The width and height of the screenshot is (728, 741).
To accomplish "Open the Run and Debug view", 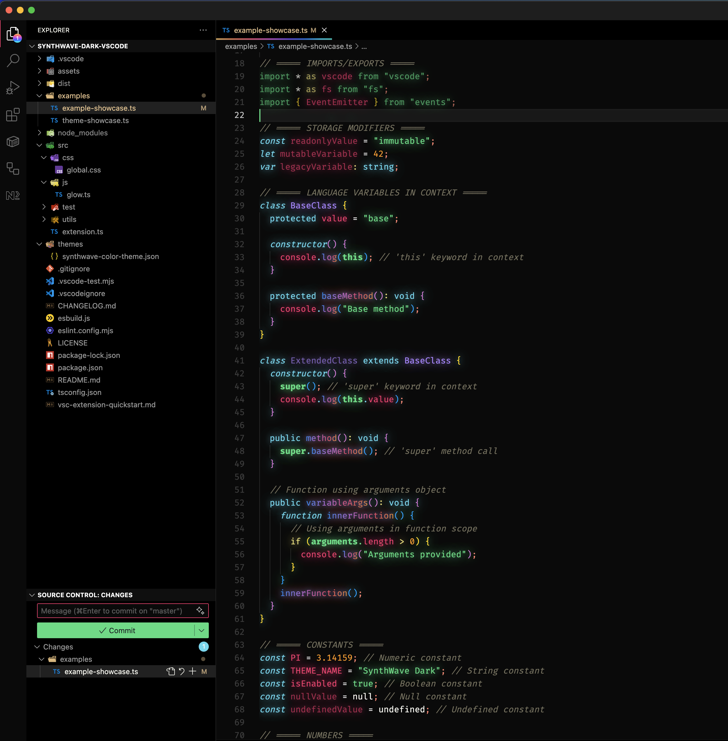I will [x=13, y=87].
